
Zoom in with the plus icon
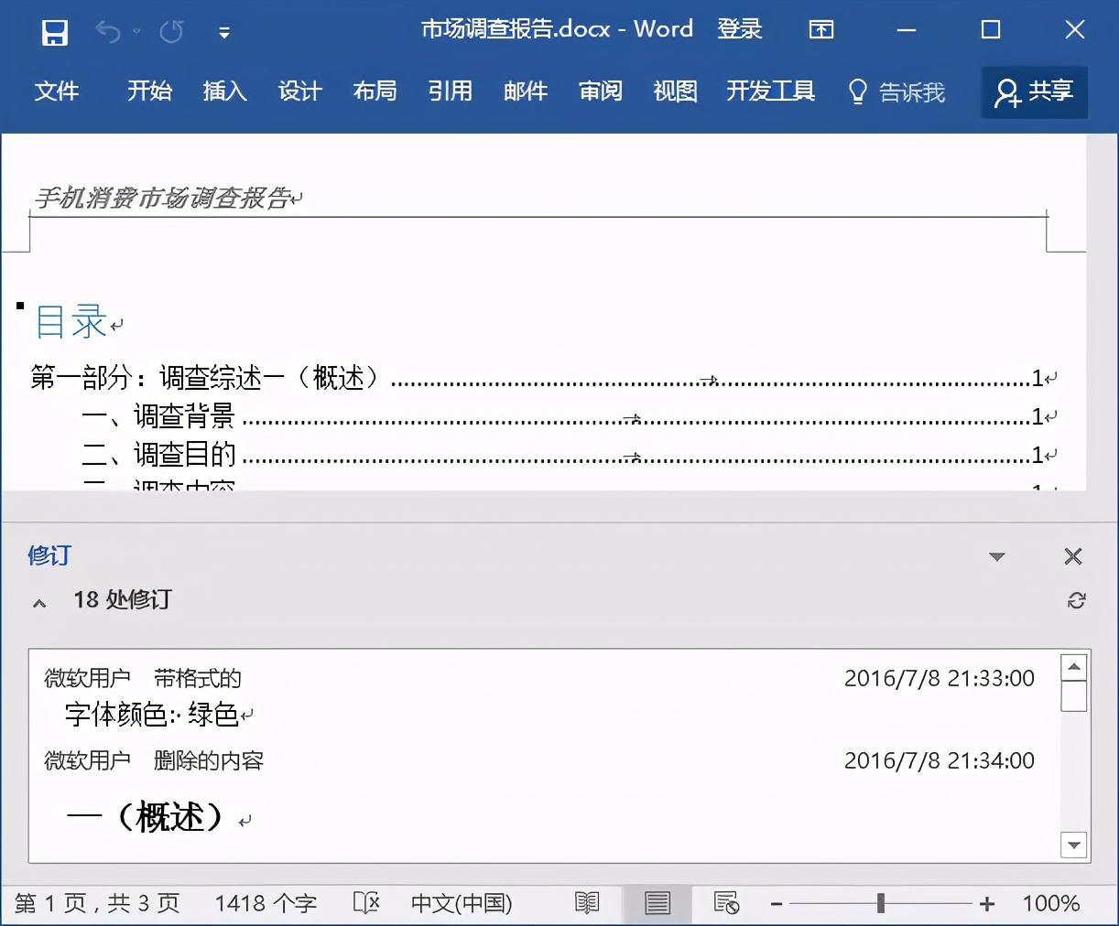click(988, 903)
